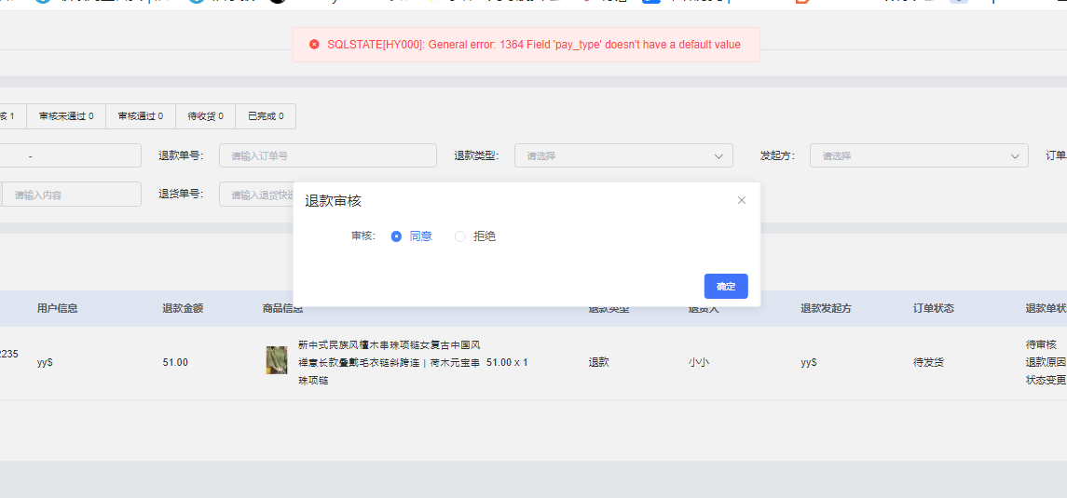Go to the 已完成 tab

(x=266, y=116)
